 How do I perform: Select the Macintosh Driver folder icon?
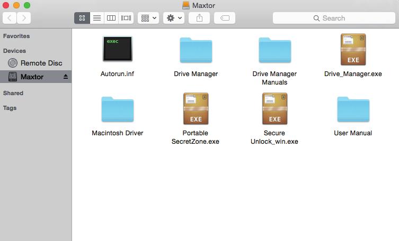[x=117, y=109]
